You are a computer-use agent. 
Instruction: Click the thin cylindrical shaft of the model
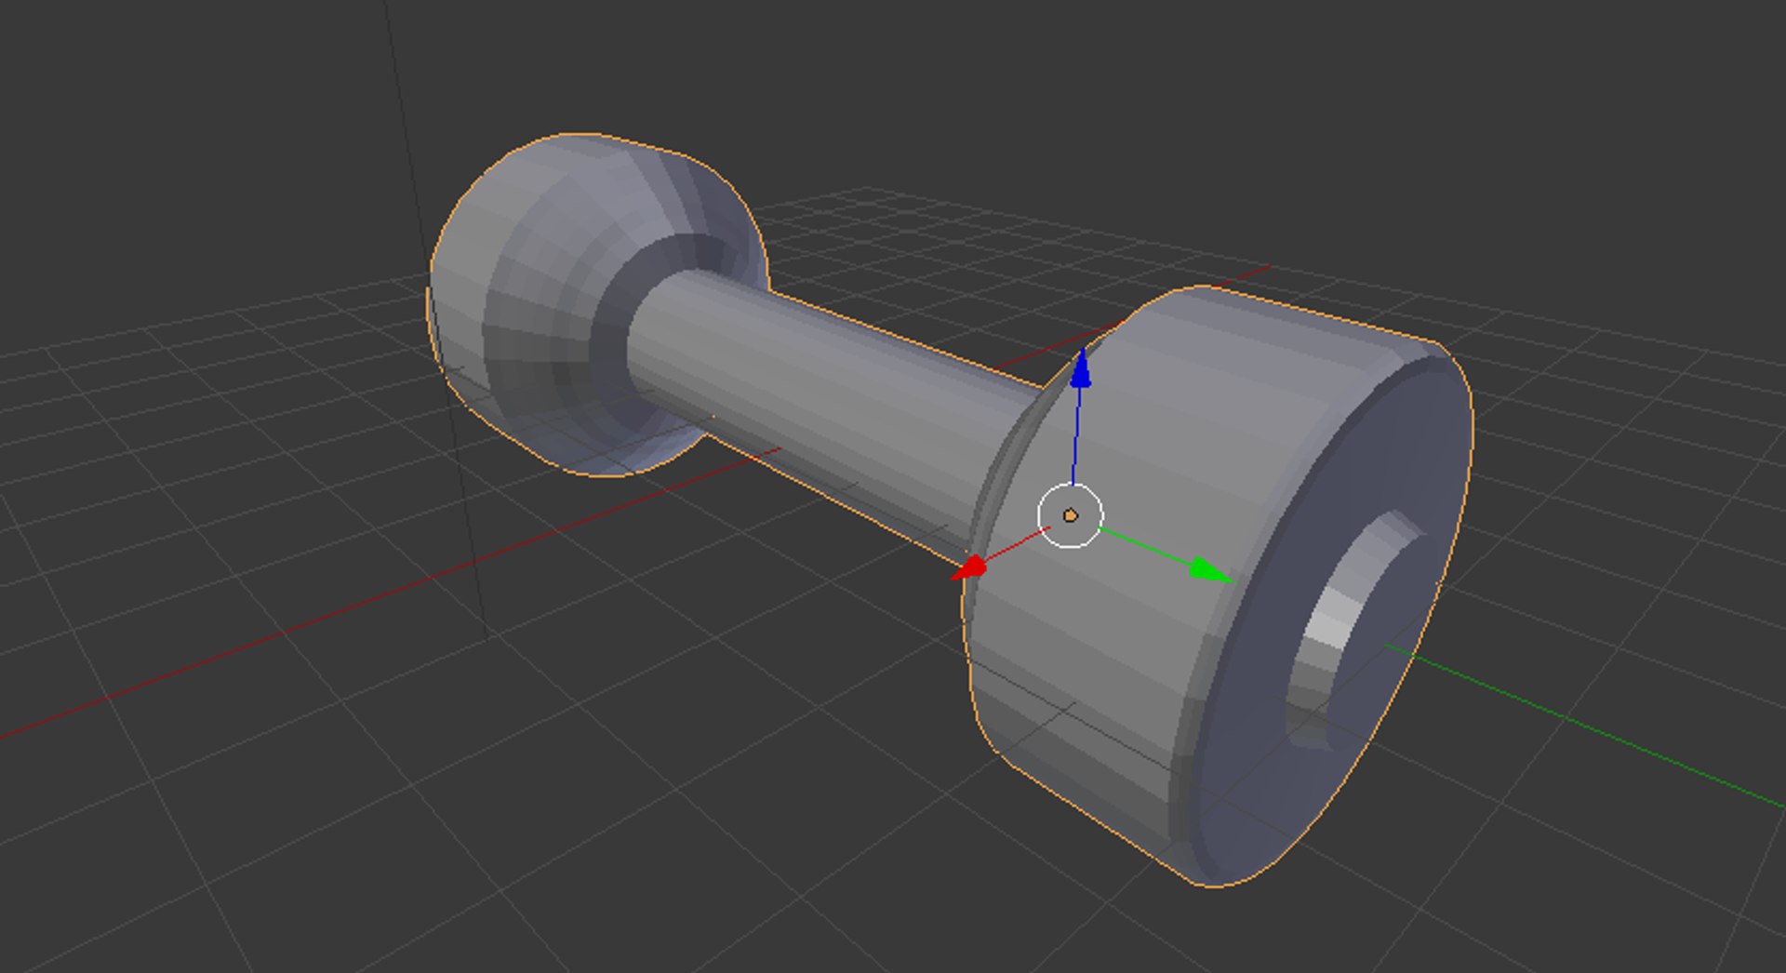click(x=819, y=409)
